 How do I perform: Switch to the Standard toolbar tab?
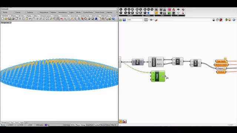[x=5, y=16]
